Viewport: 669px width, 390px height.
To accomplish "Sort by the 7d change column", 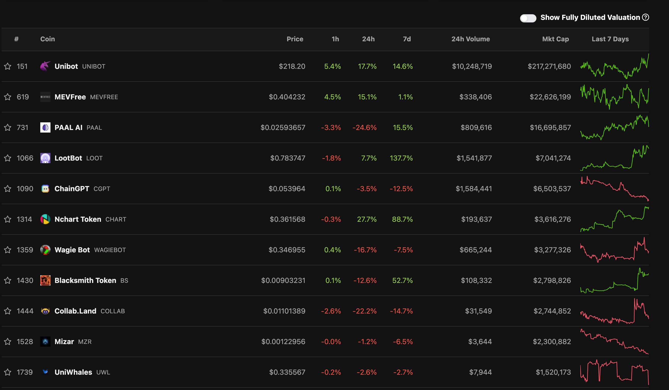I will 407,39.
